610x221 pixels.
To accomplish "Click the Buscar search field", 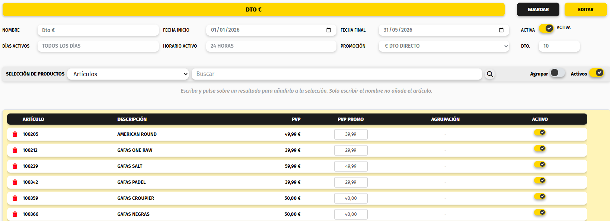I will (x=337, y=74).
